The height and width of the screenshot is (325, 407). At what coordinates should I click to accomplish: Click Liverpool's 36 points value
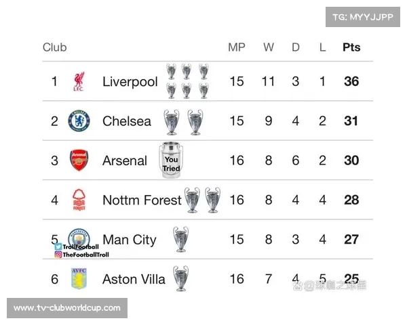pos(351,82)
